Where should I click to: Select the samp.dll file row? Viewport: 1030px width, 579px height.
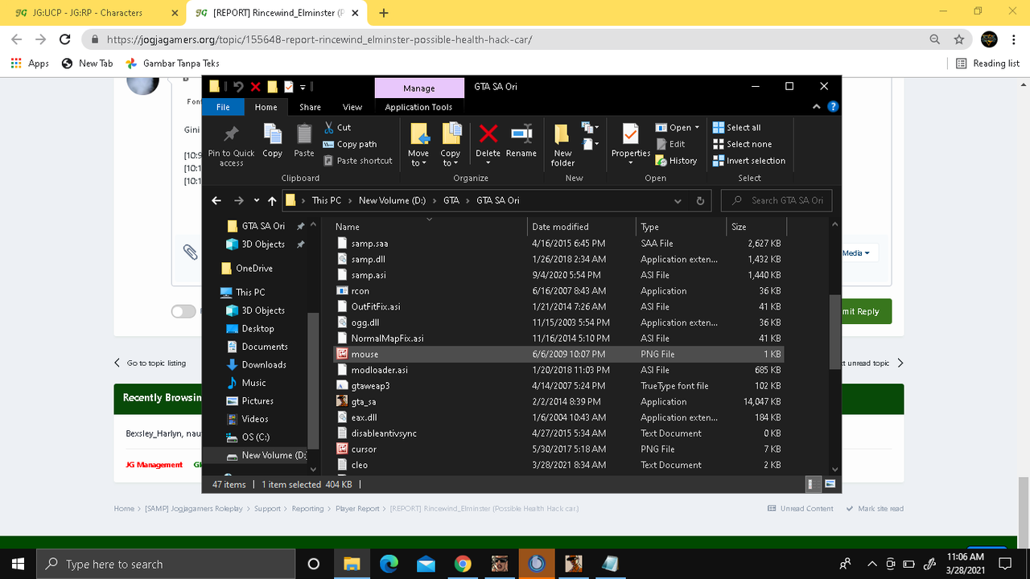click(x=557, y=259)
